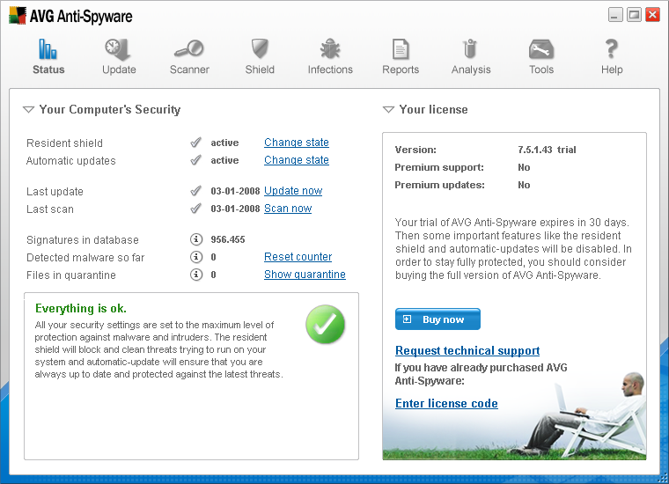The image size is (669, 484).
Task: Open the Tools section
Action: click(541, 56)
